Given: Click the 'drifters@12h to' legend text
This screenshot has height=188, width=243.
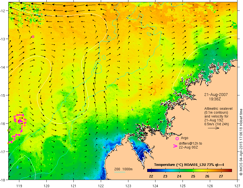Looking at the screenshot, I should 191,143.
